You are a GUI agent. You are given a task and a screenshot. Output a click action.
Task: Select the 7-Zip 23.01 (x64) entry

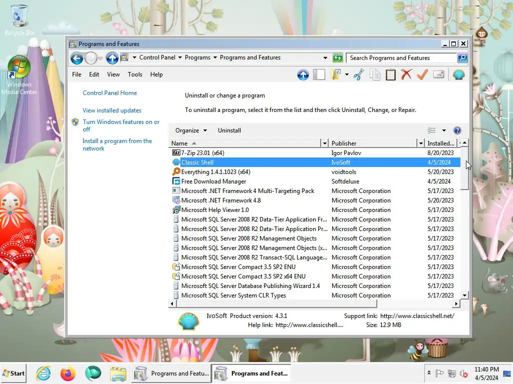[x=316, y=153]
